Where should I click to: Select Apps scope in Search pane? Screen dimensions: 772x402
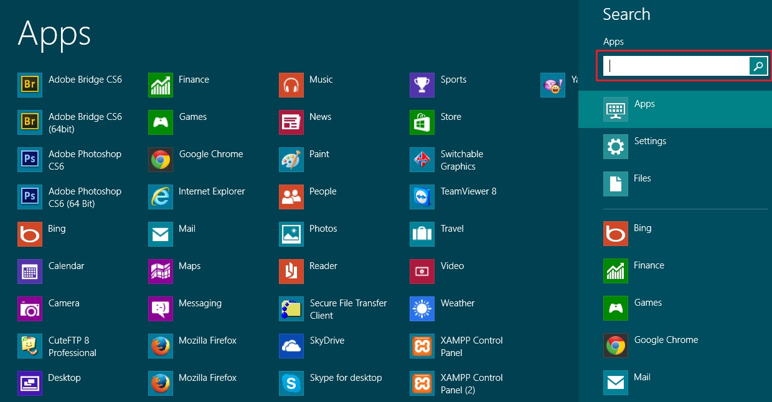pos(675,109)
